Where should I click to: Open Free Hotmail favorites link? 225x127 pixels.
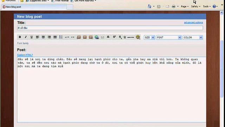(60, 1)
